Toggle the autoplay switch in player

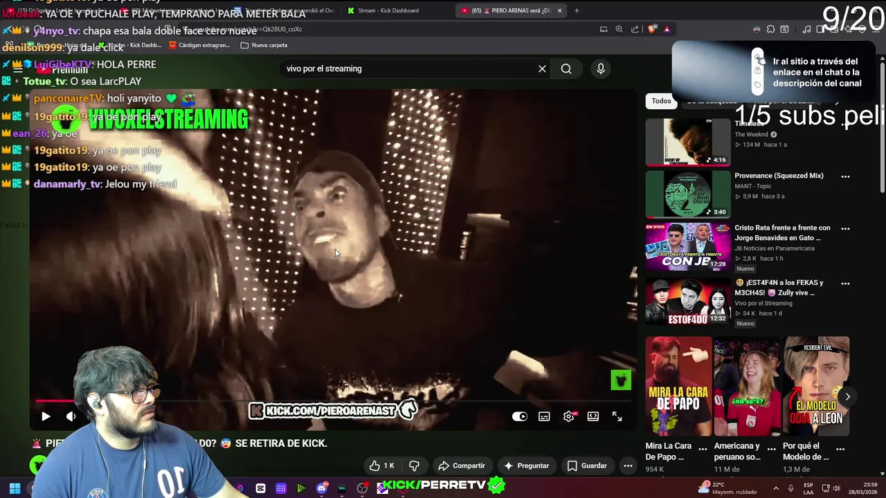coord(519,416)
